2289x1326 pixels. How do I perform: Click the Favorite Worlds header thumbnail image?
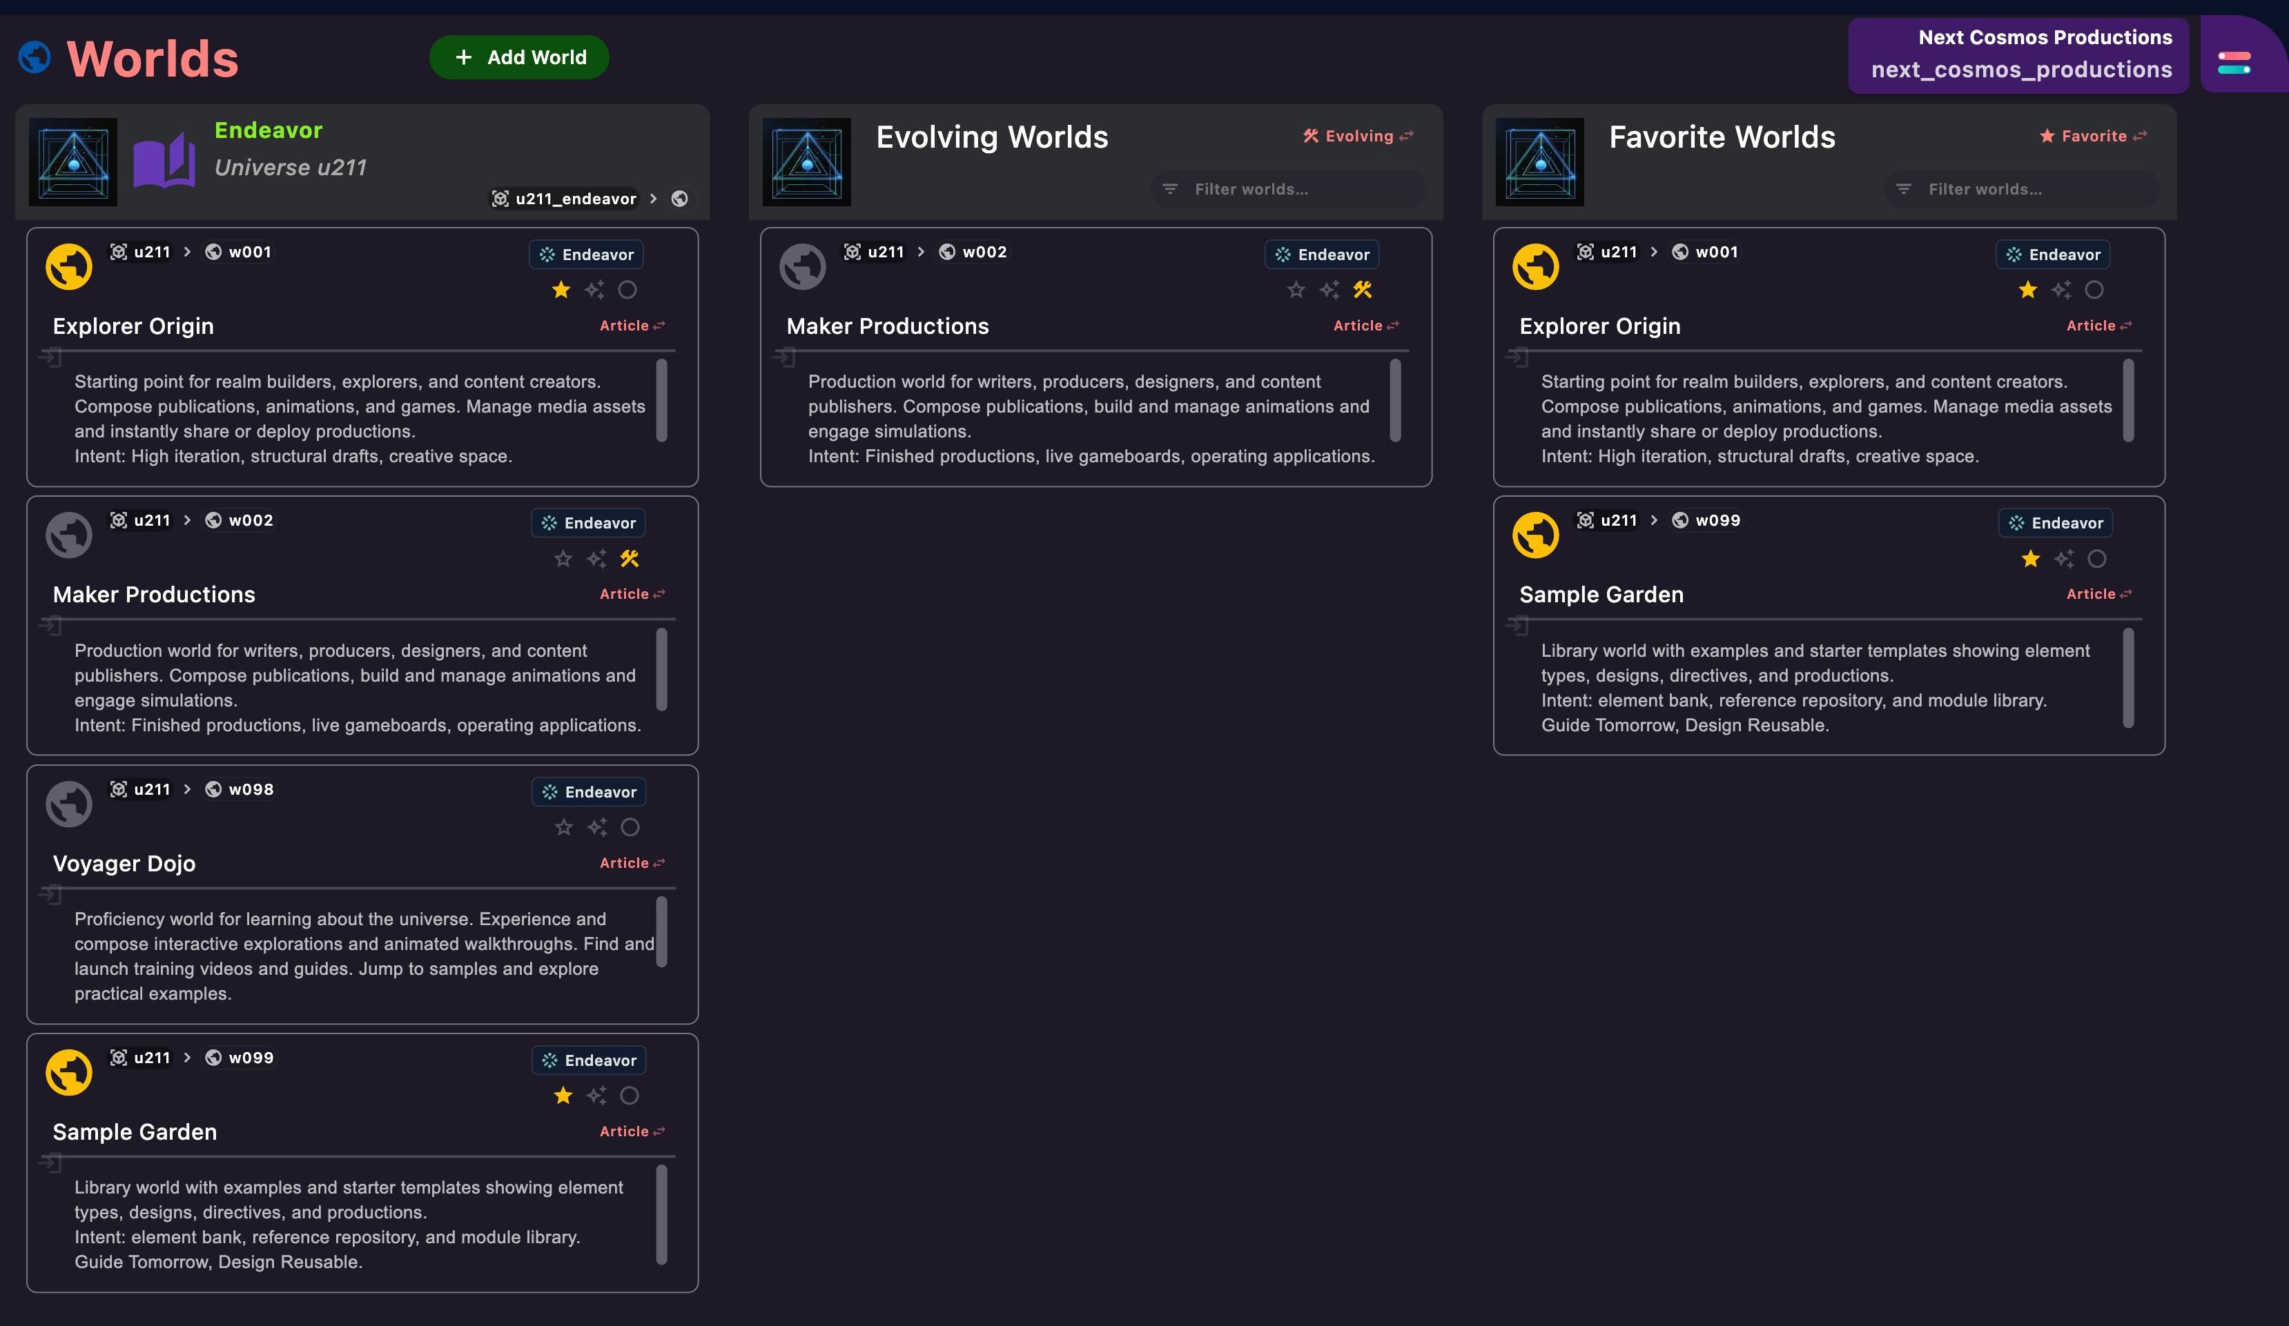pyautogui.click(x=1539, y=161)
